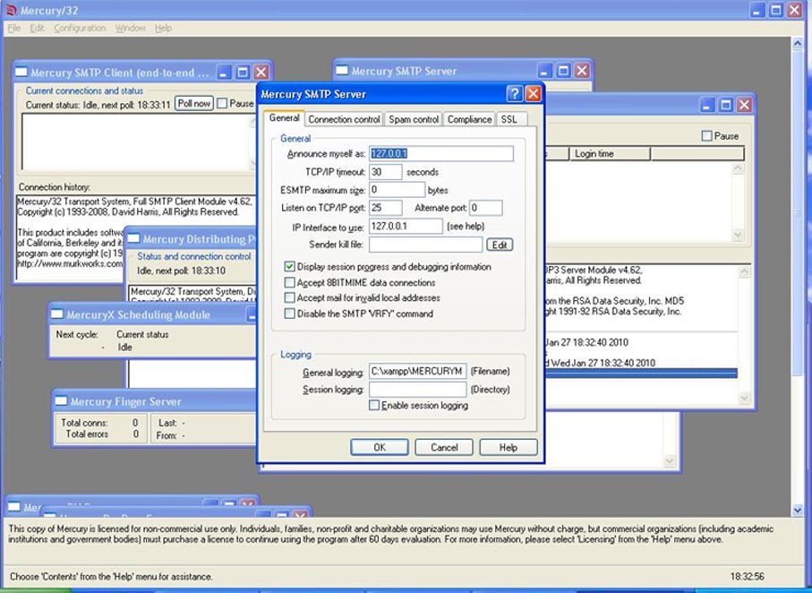
Task: Click main workspace scrollbar up arrow
Action: [798, 44]
